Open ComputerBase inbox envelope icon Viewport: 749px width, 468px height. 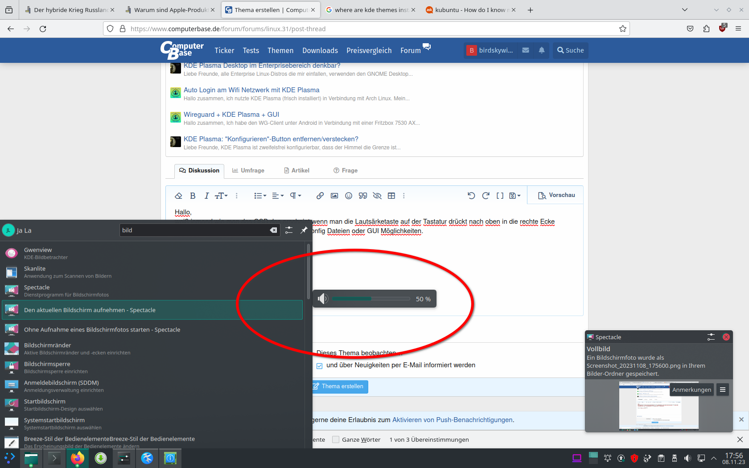pos(526,50)
